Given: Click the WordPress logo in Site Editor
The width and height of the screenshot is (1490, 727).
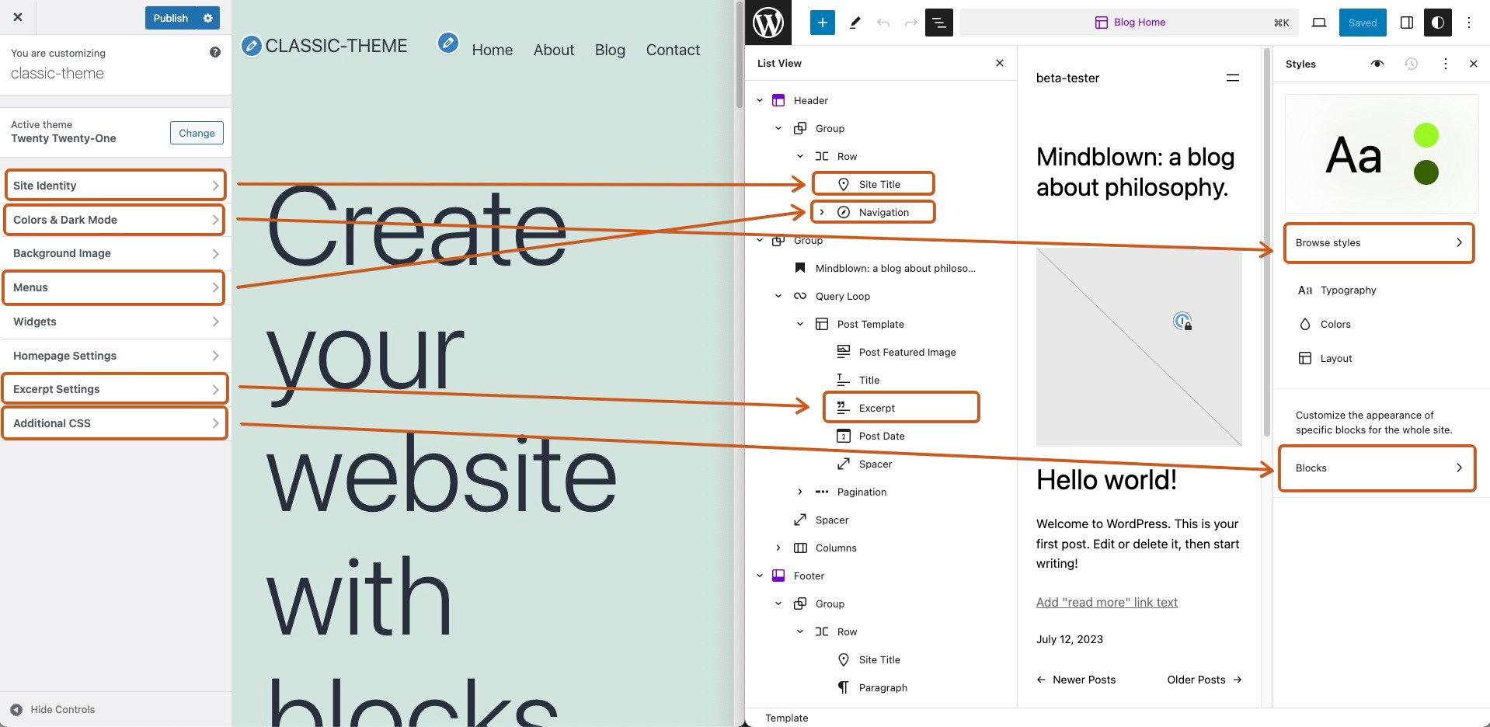Looking at the screenshot, I should click(x=768, y=23).
